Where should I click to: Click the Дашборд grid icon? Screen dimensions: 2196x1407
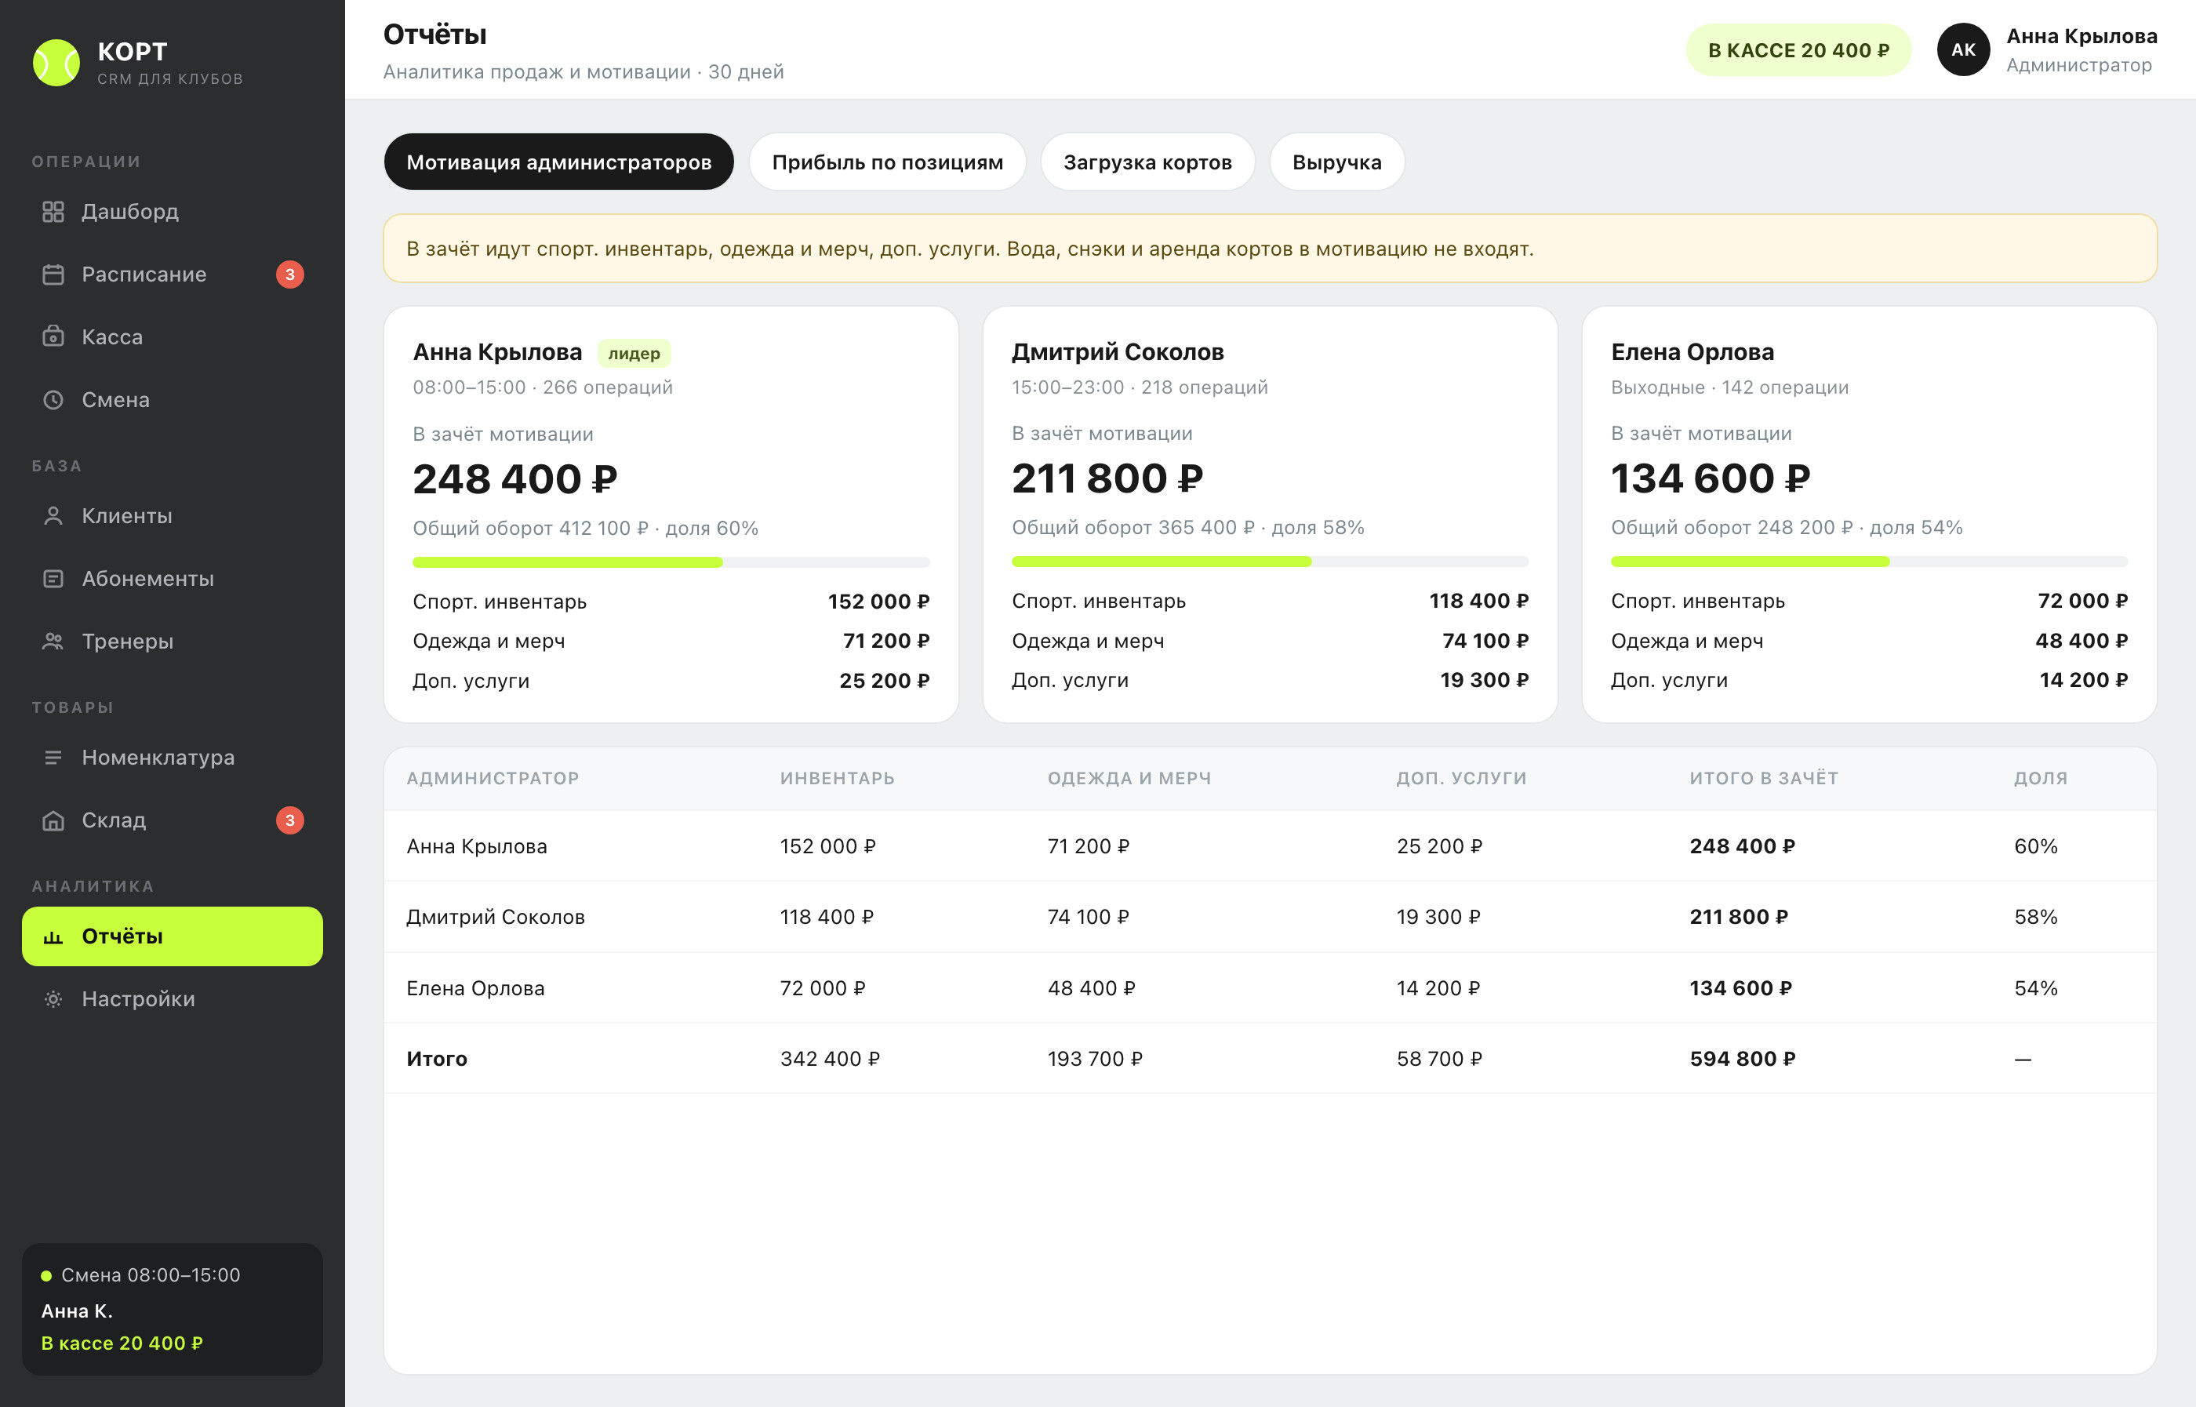tap(53, 212)
